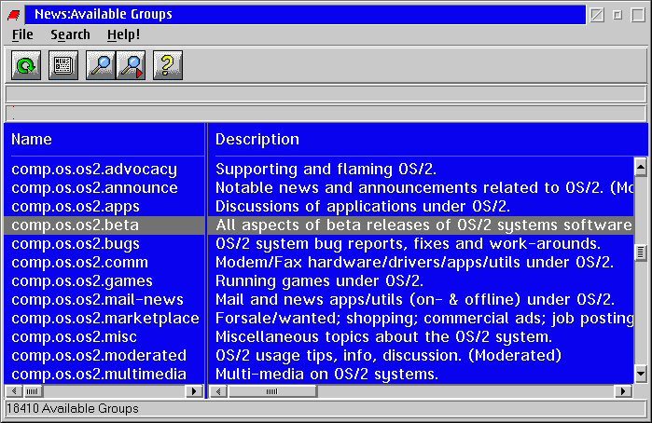This screenshot has height=423, width=652.
Task: Click the News:Available Groups title bar
Action: [305, 15]
